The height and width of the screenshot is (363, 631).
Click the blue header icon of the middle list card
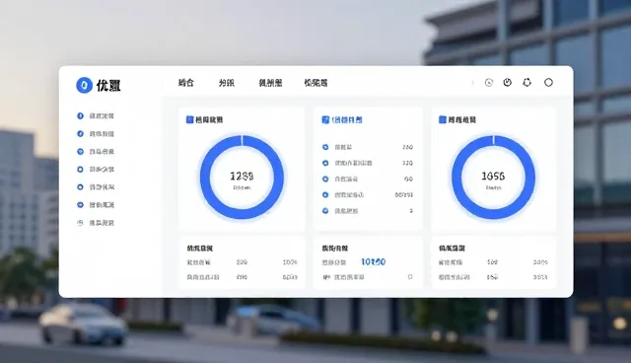tap(325, 119)
